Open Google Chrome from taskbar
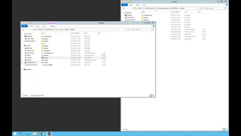241x136 pixels. click(42, 134)
